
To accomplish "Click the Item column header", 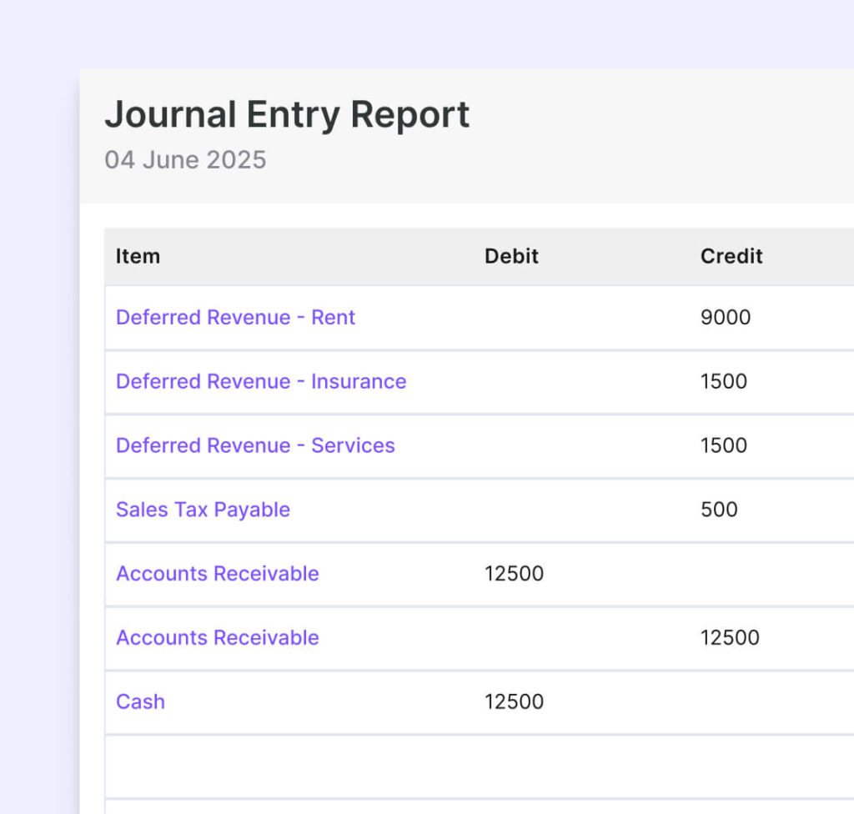I will tap(138, 256).
